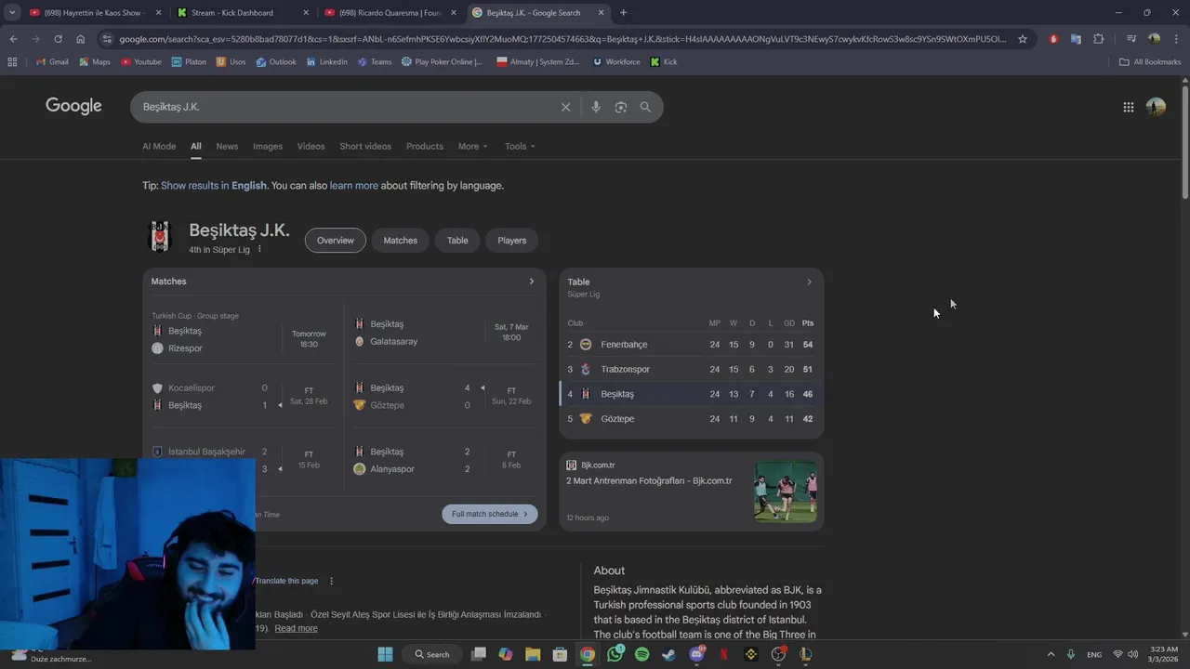Expand the Matches card arrow
Screen dimensions: 1190x669
click(532, 282)
